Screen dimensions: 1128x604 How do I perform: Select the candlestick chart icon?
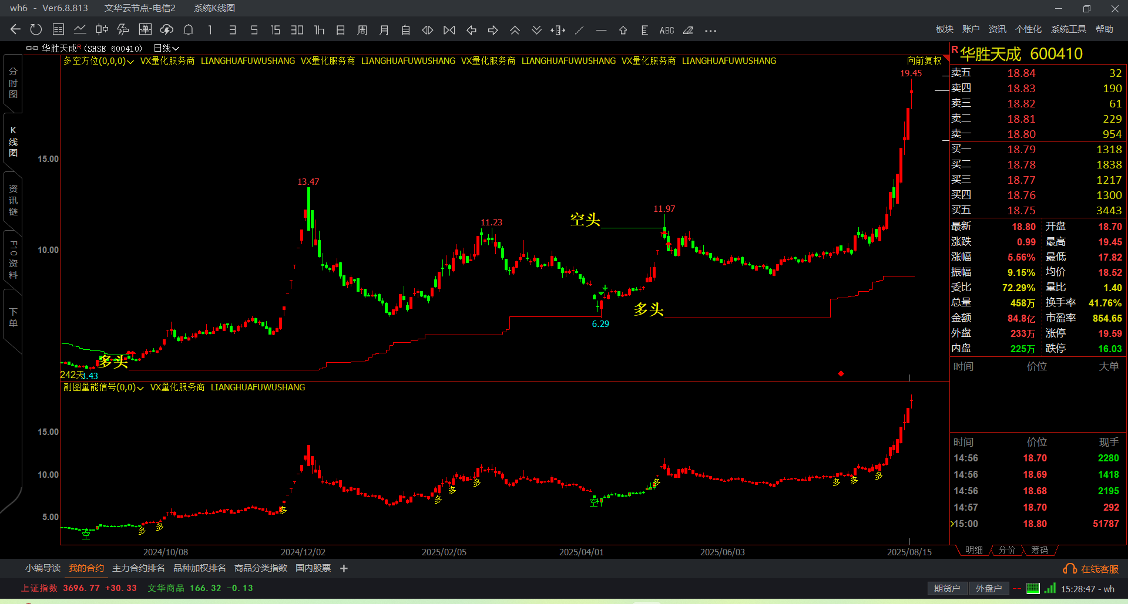[x=102, y=30]
